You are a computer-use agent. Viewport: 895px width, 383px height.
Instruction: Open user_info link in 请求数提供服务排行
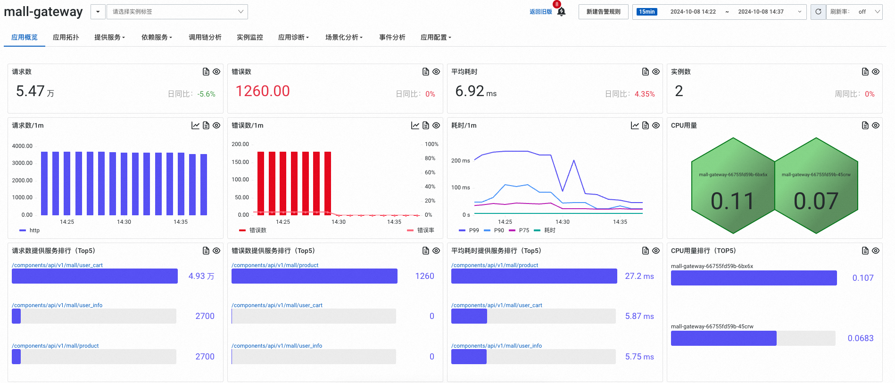57,305
